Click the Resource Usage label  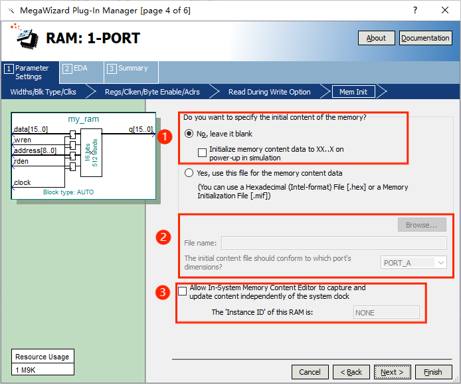(x=42, y=357)
